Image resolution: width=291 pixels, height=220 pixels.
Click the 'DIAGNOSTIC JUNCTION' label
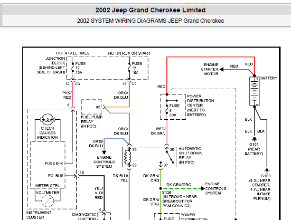click(x=84, y=217)
